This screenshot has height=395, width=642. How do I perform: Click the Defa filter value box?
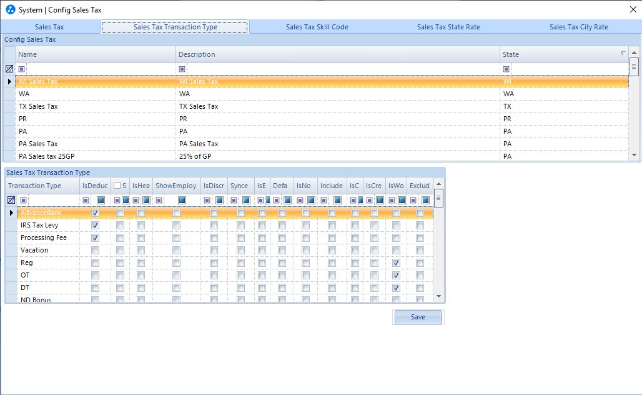[x=287, y=200]
